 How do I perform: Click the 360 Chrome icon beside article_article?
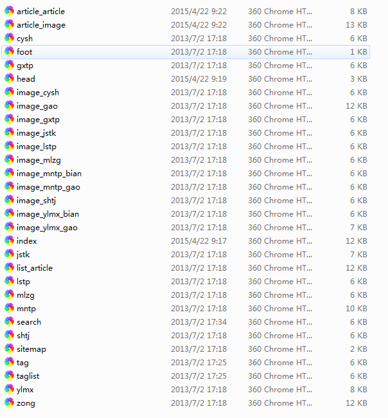pos(10,12)
